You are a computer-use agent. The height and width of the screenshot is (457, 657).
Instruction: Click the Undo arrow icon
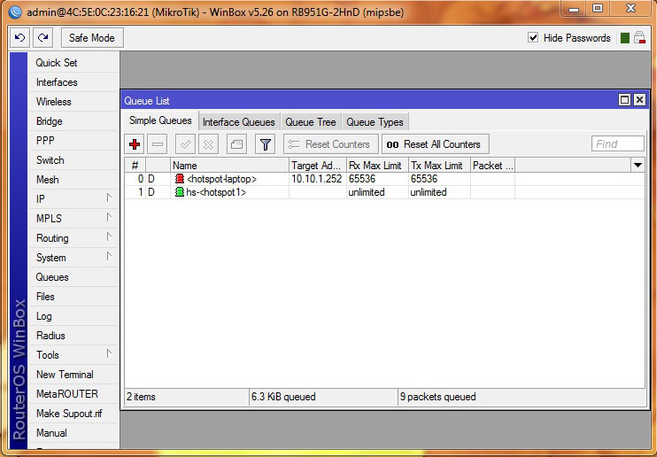(19, 38)
